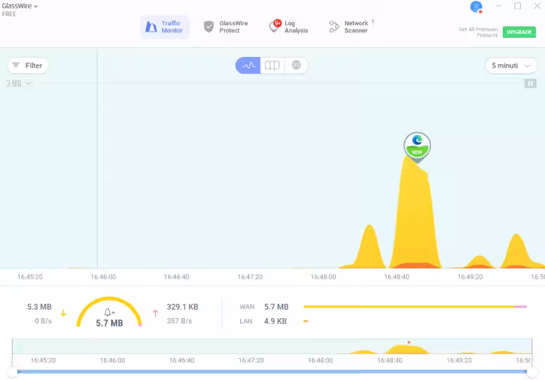Switch to the globe map view
The height and width of the screenshot is (380, 545).
point(296,65)
